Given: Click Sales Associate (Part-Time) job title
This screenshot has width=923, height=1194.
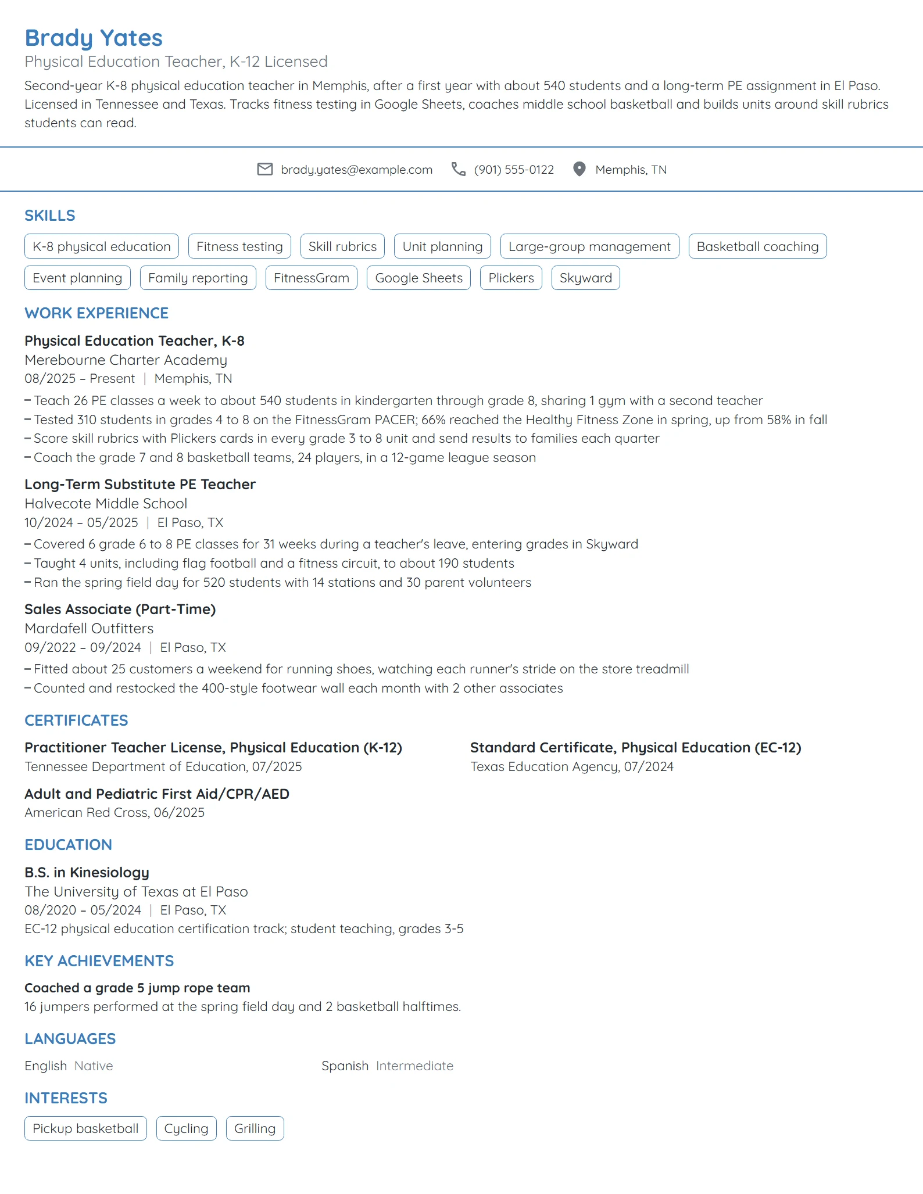Looking at the screenshot, I should tap(120, 609).
